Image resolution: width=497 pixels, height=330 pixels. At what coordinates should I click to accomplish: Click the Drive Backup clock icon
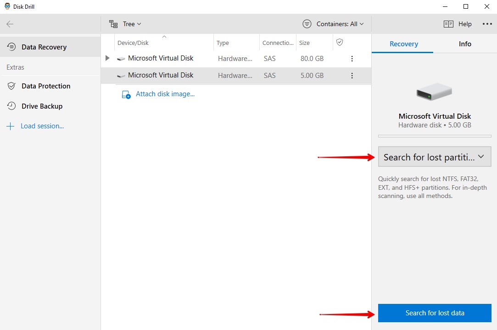pyautogui.click(x=11, y=106)
